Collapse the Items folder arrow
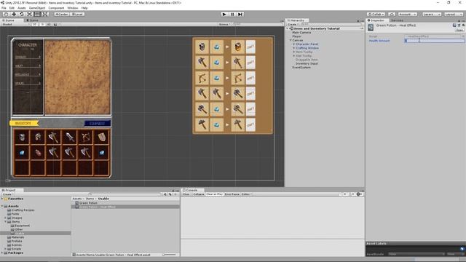The width and height of the screenshot is (466, 262). pyautogui.click(x=5, y=221)
